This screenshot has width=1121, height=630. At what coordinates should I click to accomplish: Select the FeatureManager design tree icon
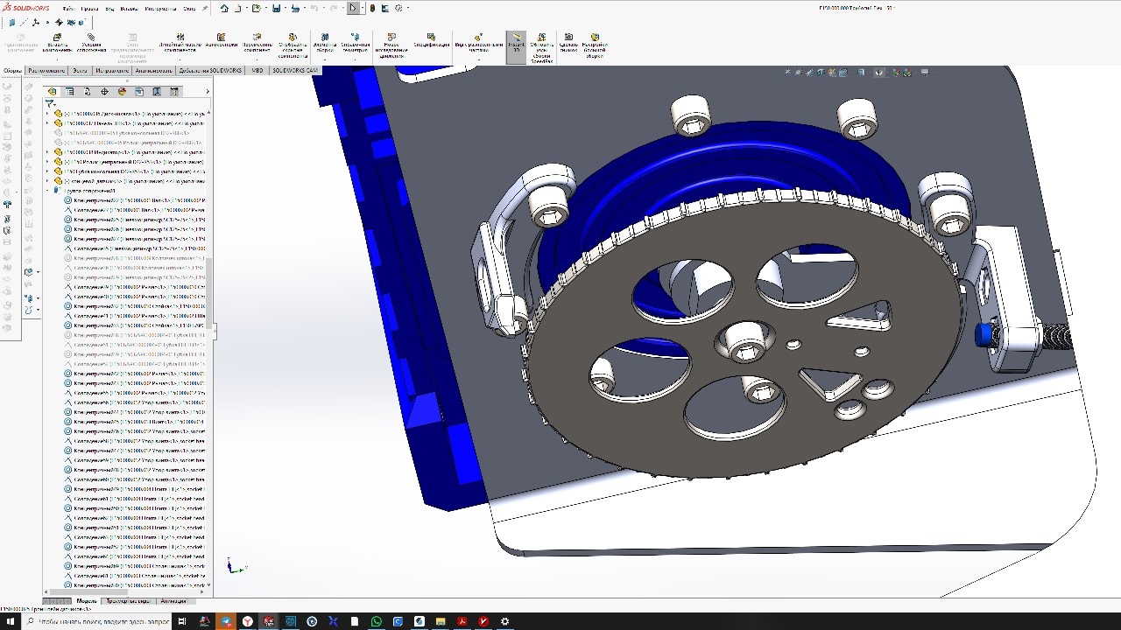(x=52, y=91)
